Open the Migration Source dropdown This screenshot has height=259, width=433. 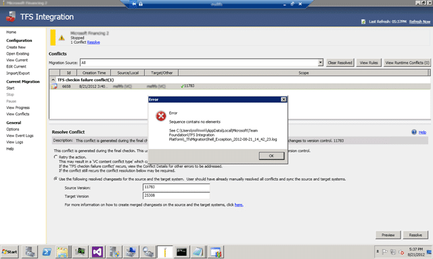click(320, 63)
